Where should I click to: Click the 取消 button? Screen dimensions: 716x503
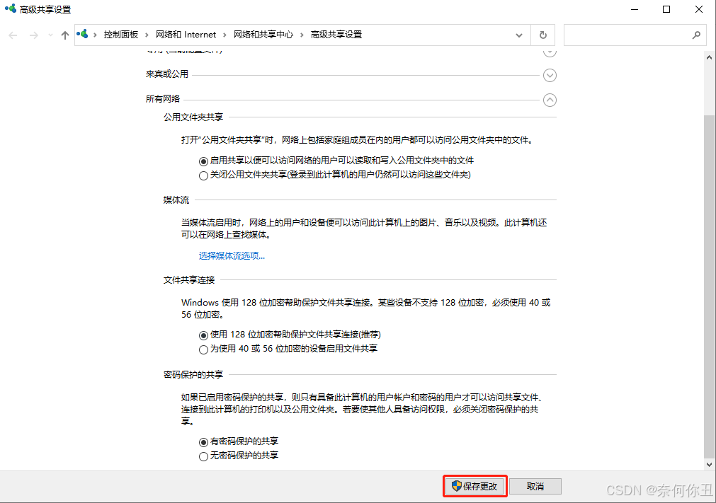pyautogui.click(x=535, y=487)
